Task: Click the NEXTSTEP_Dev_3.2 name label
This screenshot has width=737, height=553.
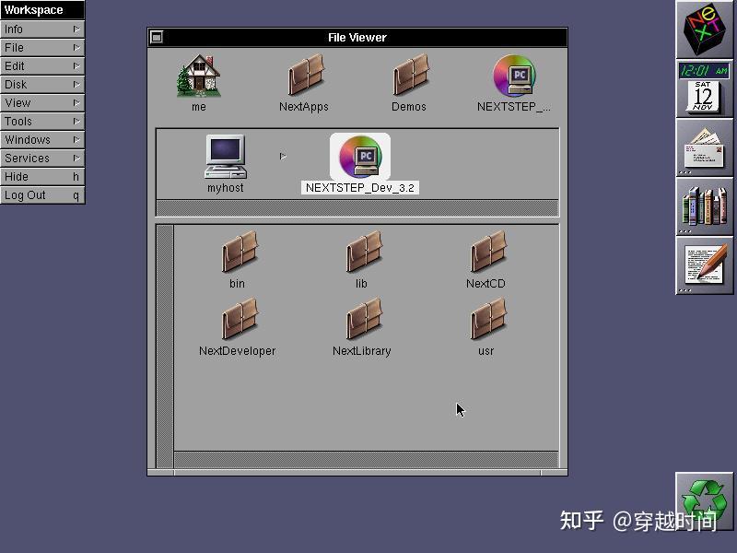Action: [360, 188]
